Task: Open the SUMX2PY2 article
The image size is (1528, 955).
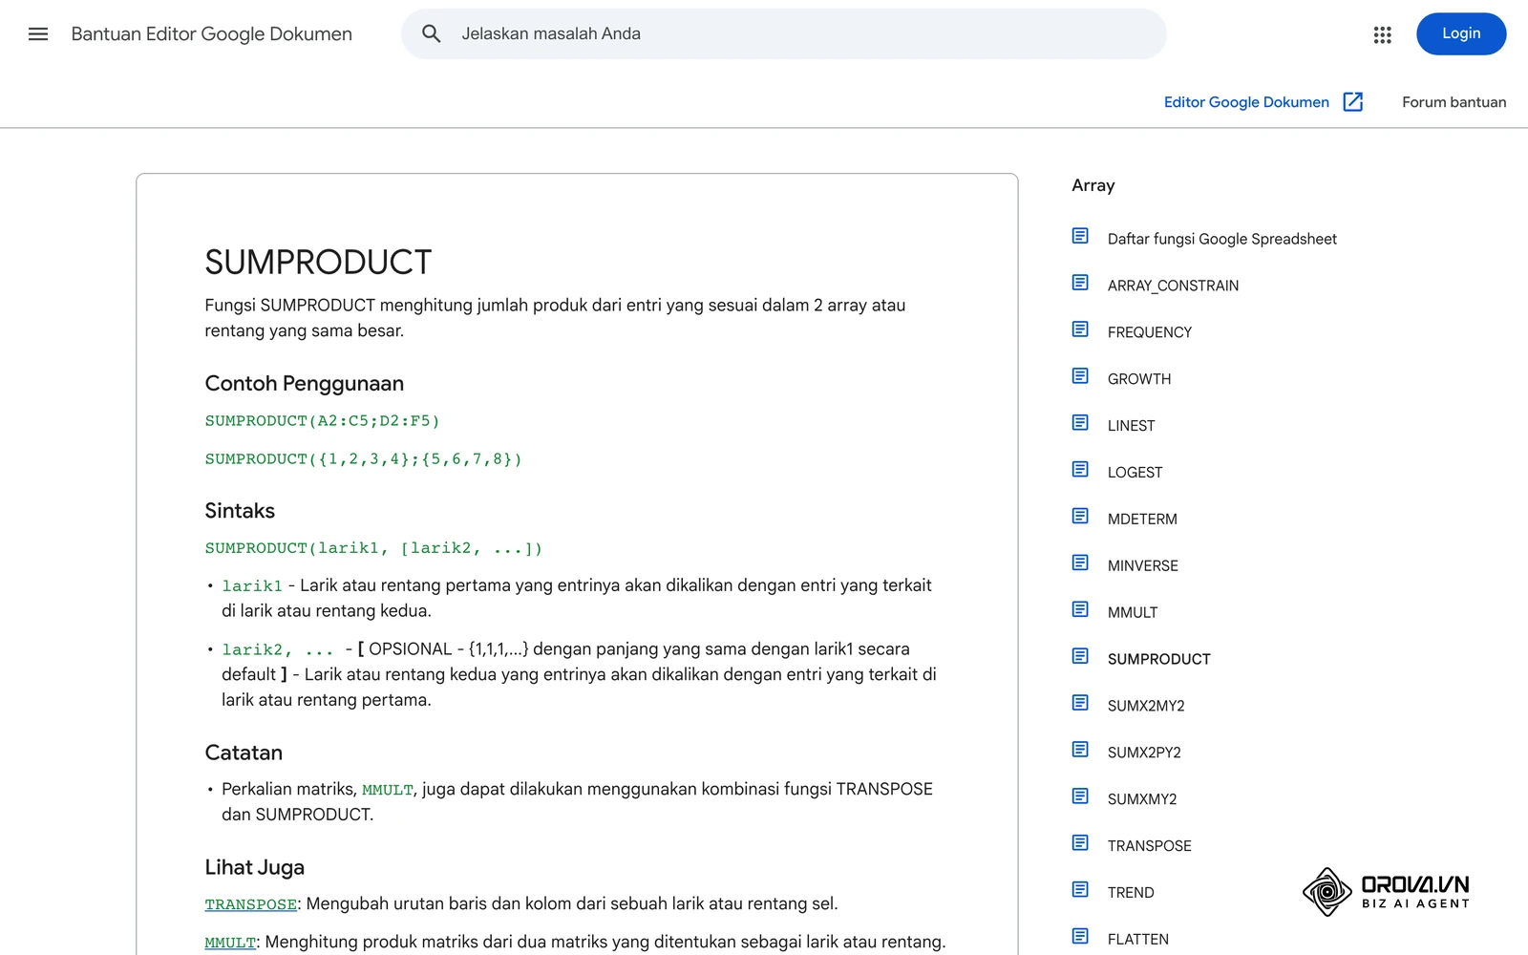Action: click(1144, 753)
